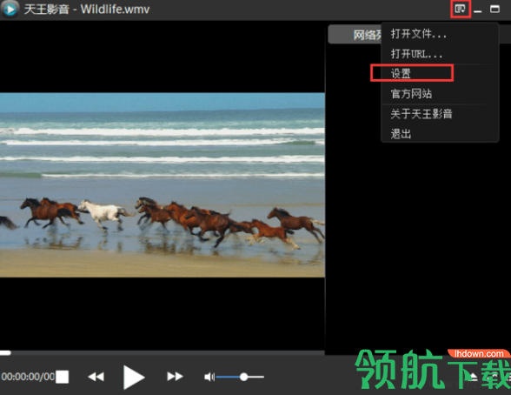
Task: Click the video seek progress bar
Action: click(x=163, y=352)
